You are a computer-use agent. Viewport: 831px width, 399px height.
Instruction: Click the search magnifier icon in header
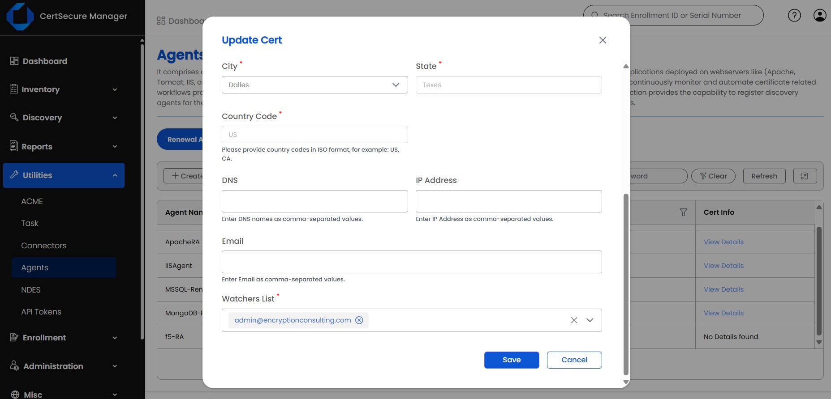(x=594, y=15)
